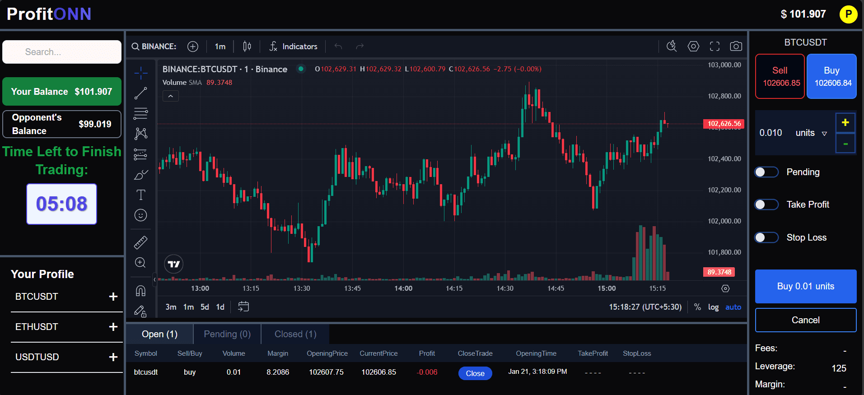The width and height of the screenshot is (864, 395).
Task: Click the redo arrow
Action: (360, 46)
